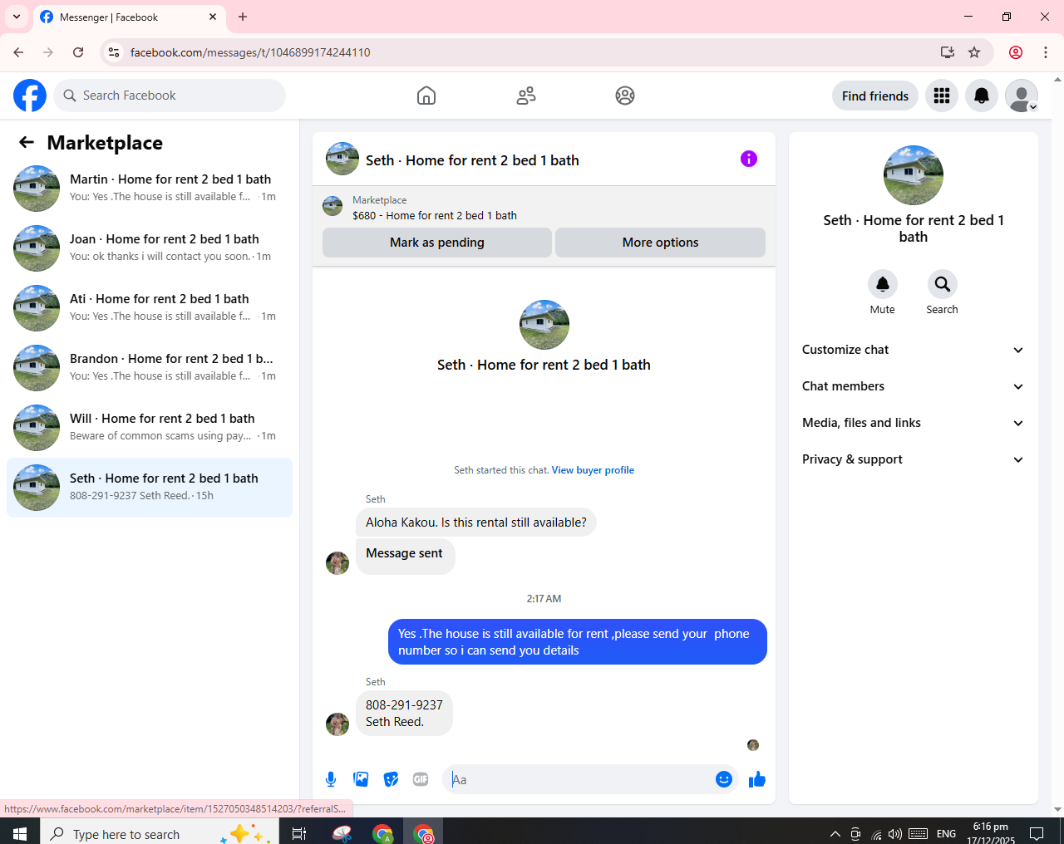Go back using the Marketplace back arrow
The image size is (1064, 844).
pyautogui.click(x=27, y=142)
